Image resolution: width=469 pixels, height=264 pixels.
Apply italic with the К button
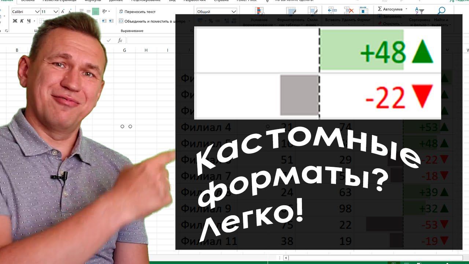[22, 21]
